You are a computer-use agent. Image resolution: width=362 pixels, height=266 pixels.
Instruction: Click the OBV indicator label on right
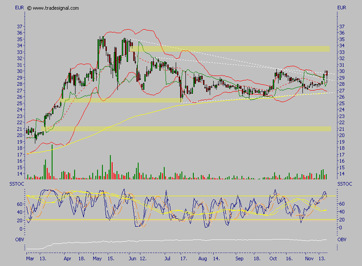coord(342,239)
